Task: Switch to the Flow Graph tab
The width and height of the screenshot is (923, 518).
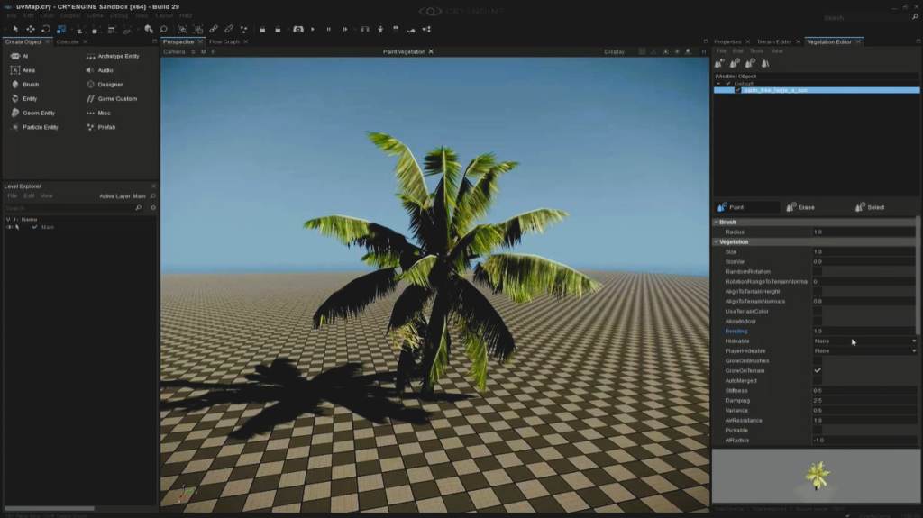Action: pos(224,41)
